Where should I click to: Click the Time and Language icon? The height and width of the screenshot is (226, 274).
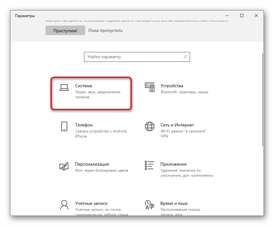tap(149, 204)
